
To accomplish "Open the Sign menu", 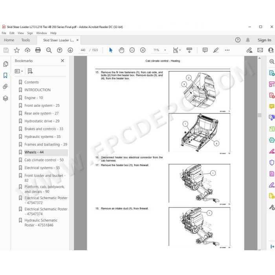I will [x=30, y=33].
